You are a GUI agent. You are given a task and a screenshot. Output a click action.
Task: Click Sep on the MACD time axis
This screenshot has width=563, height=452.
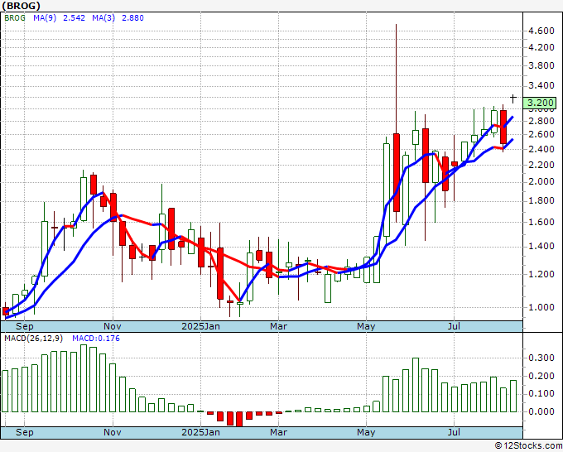point(24,432)
